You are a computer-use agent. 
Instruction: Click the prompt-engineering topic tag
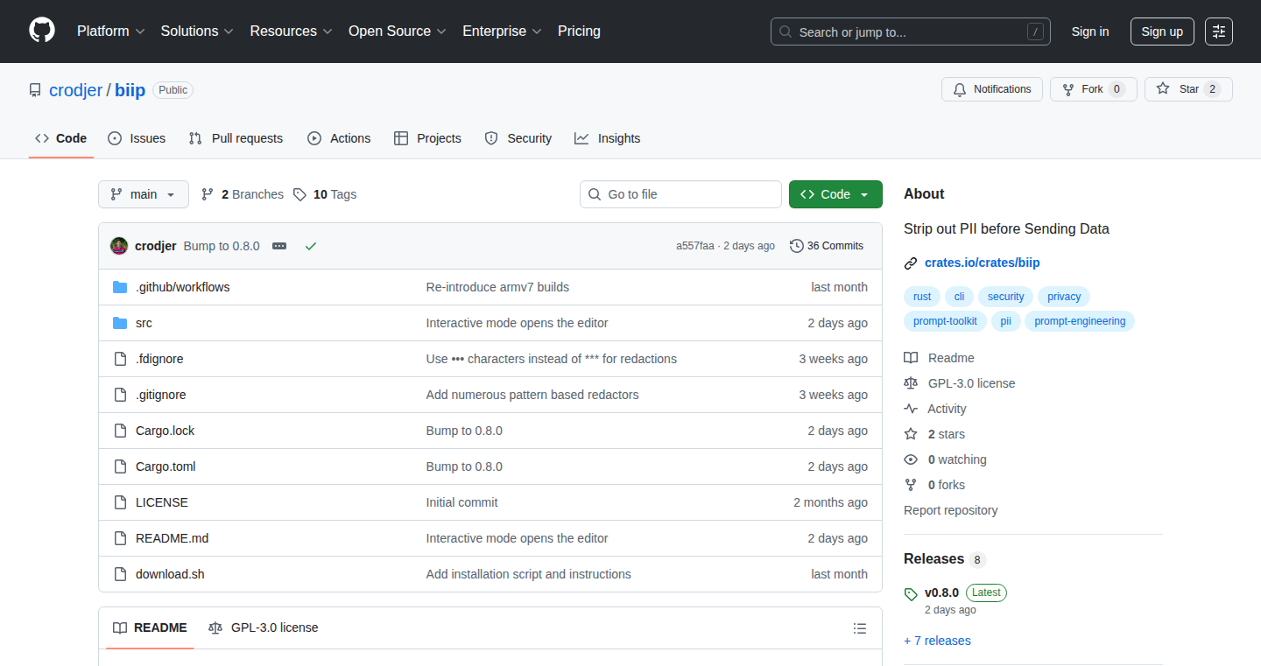[x=1080, y=321]
